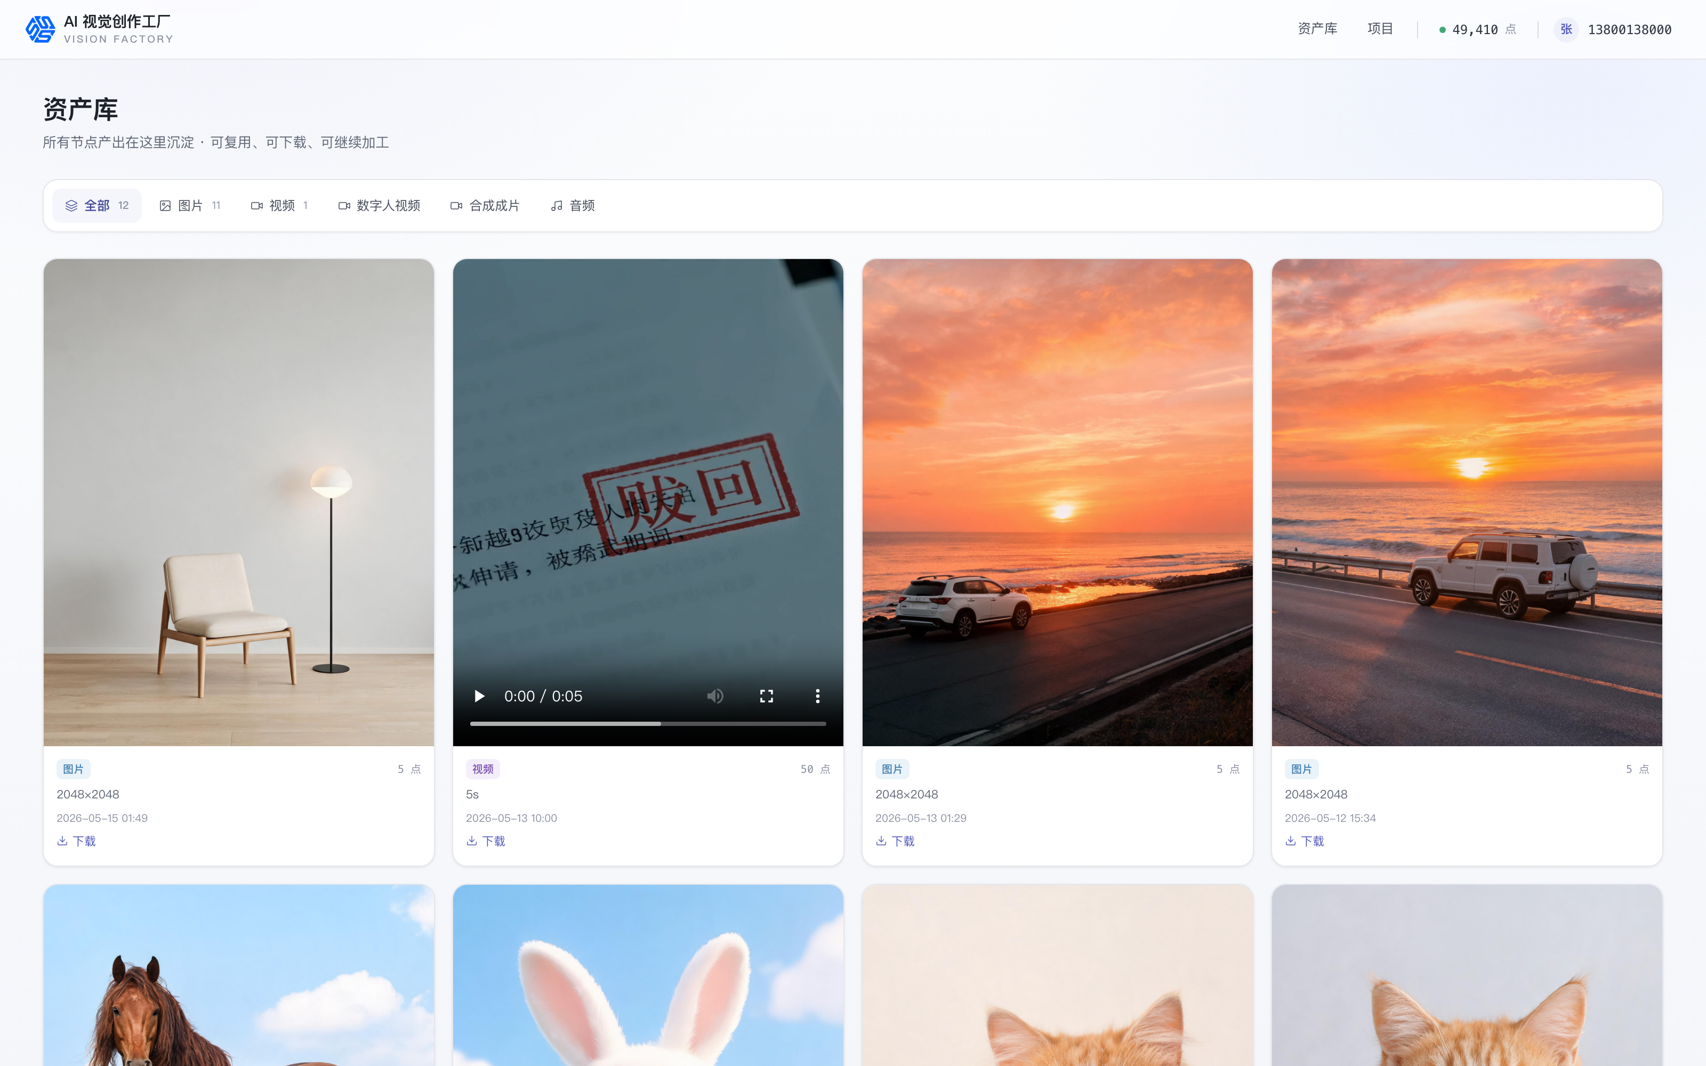Click the 视频 tag on the video card

tap(483, 769)
